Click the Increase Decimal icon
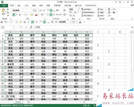 pos(71,16)
